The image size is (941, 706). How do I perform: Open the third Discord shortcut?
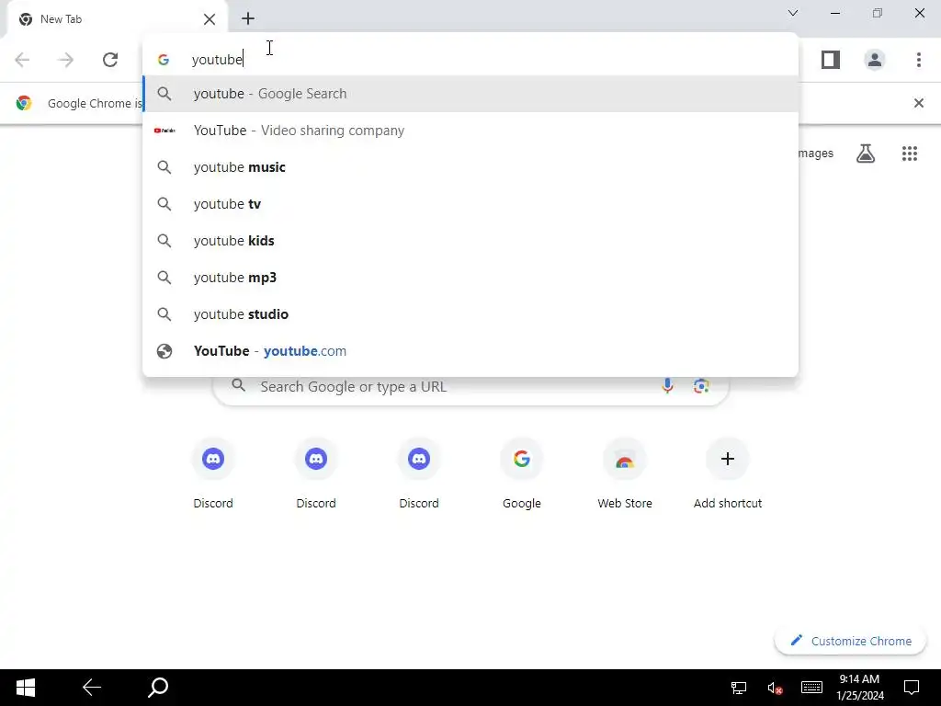(x=419, y=474)
